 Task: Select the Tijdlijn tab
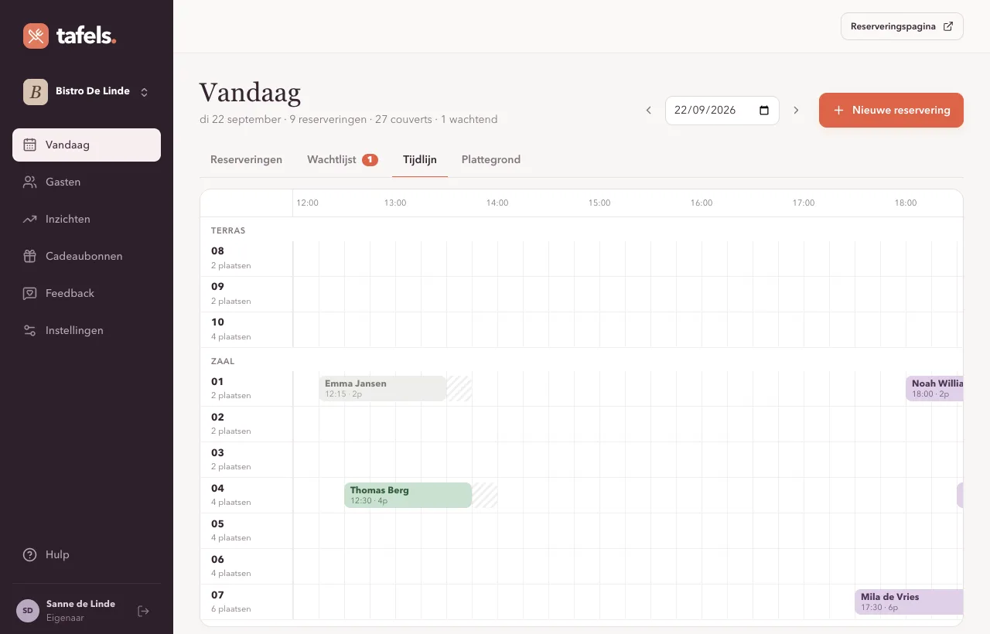[420, 159]
